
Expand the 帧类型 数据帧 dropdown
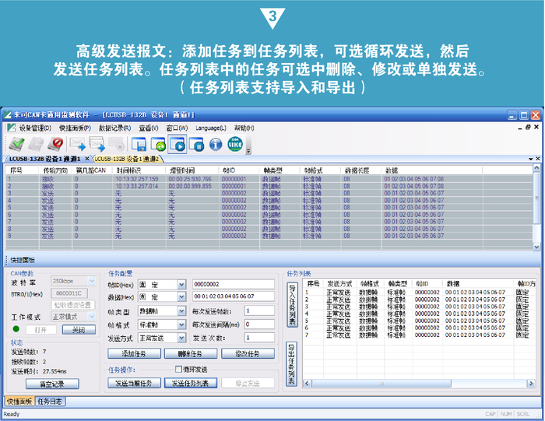click(x=181, y=311)
